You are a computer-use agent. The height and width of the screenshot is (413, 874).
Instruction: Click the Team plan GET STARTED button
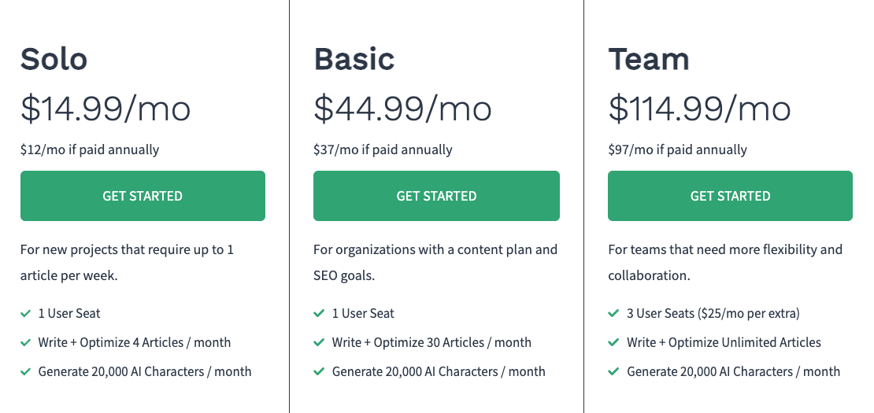click(x=730, y=196)
